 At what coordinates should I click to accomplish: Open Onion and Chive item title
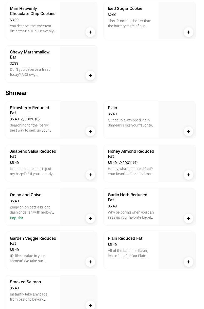[x=26, y=195]
